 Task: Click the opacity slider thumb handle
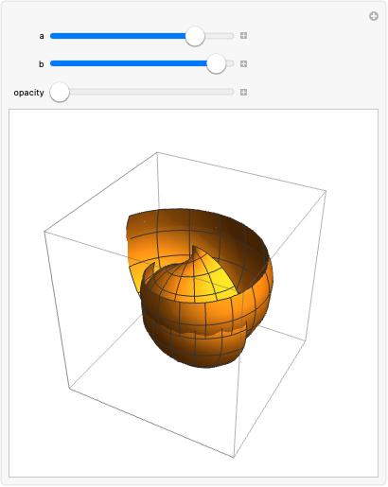click(x=60, y=93)
